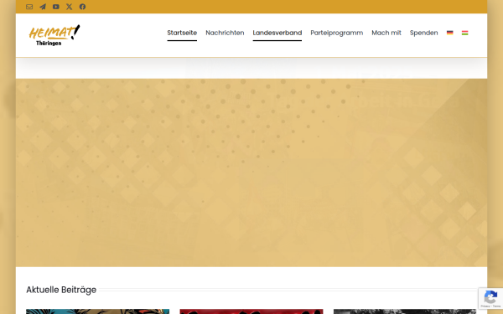Open the Parteiprogramm menu item
Screen dimensions: 503x314
point(336,33)
